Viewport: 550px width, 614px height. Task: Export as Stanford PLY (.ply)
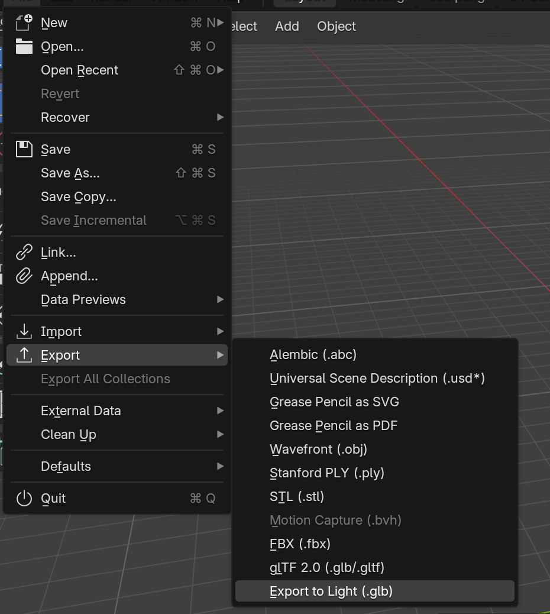374,473
